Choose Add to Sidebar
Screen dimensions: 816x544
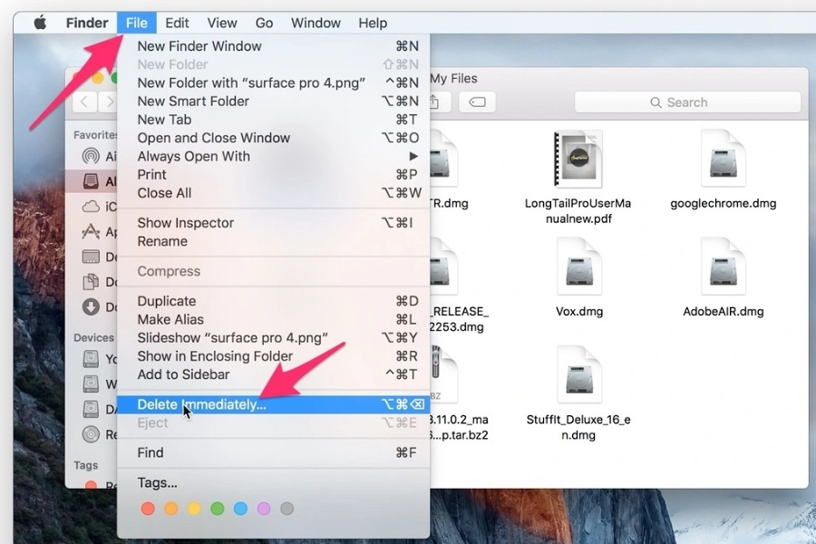tap(274, 374)
